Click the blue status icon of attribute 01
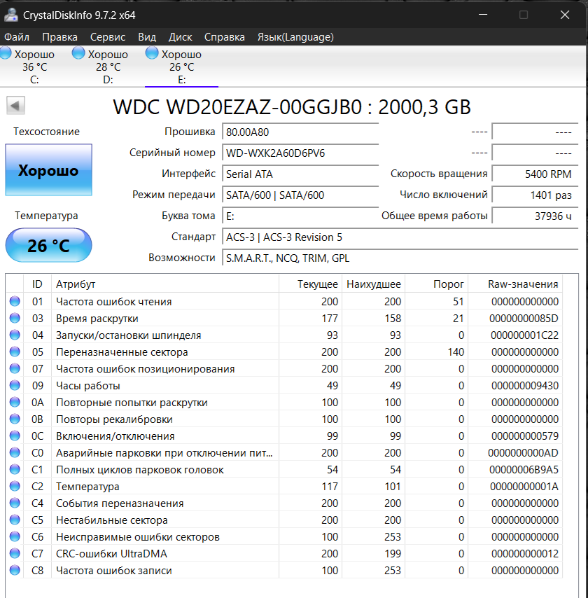The image size is (588, 598). pos(15,302)
